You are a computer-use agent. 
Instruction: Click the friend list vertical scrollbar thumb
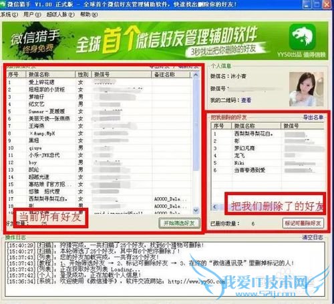(196, 125)
